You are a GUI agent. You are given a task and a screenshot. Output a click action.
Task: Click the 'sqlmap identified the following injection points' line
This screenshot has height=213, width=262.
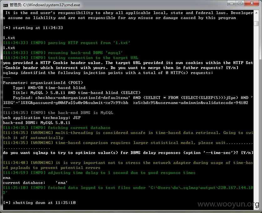[x=108, y=73]
